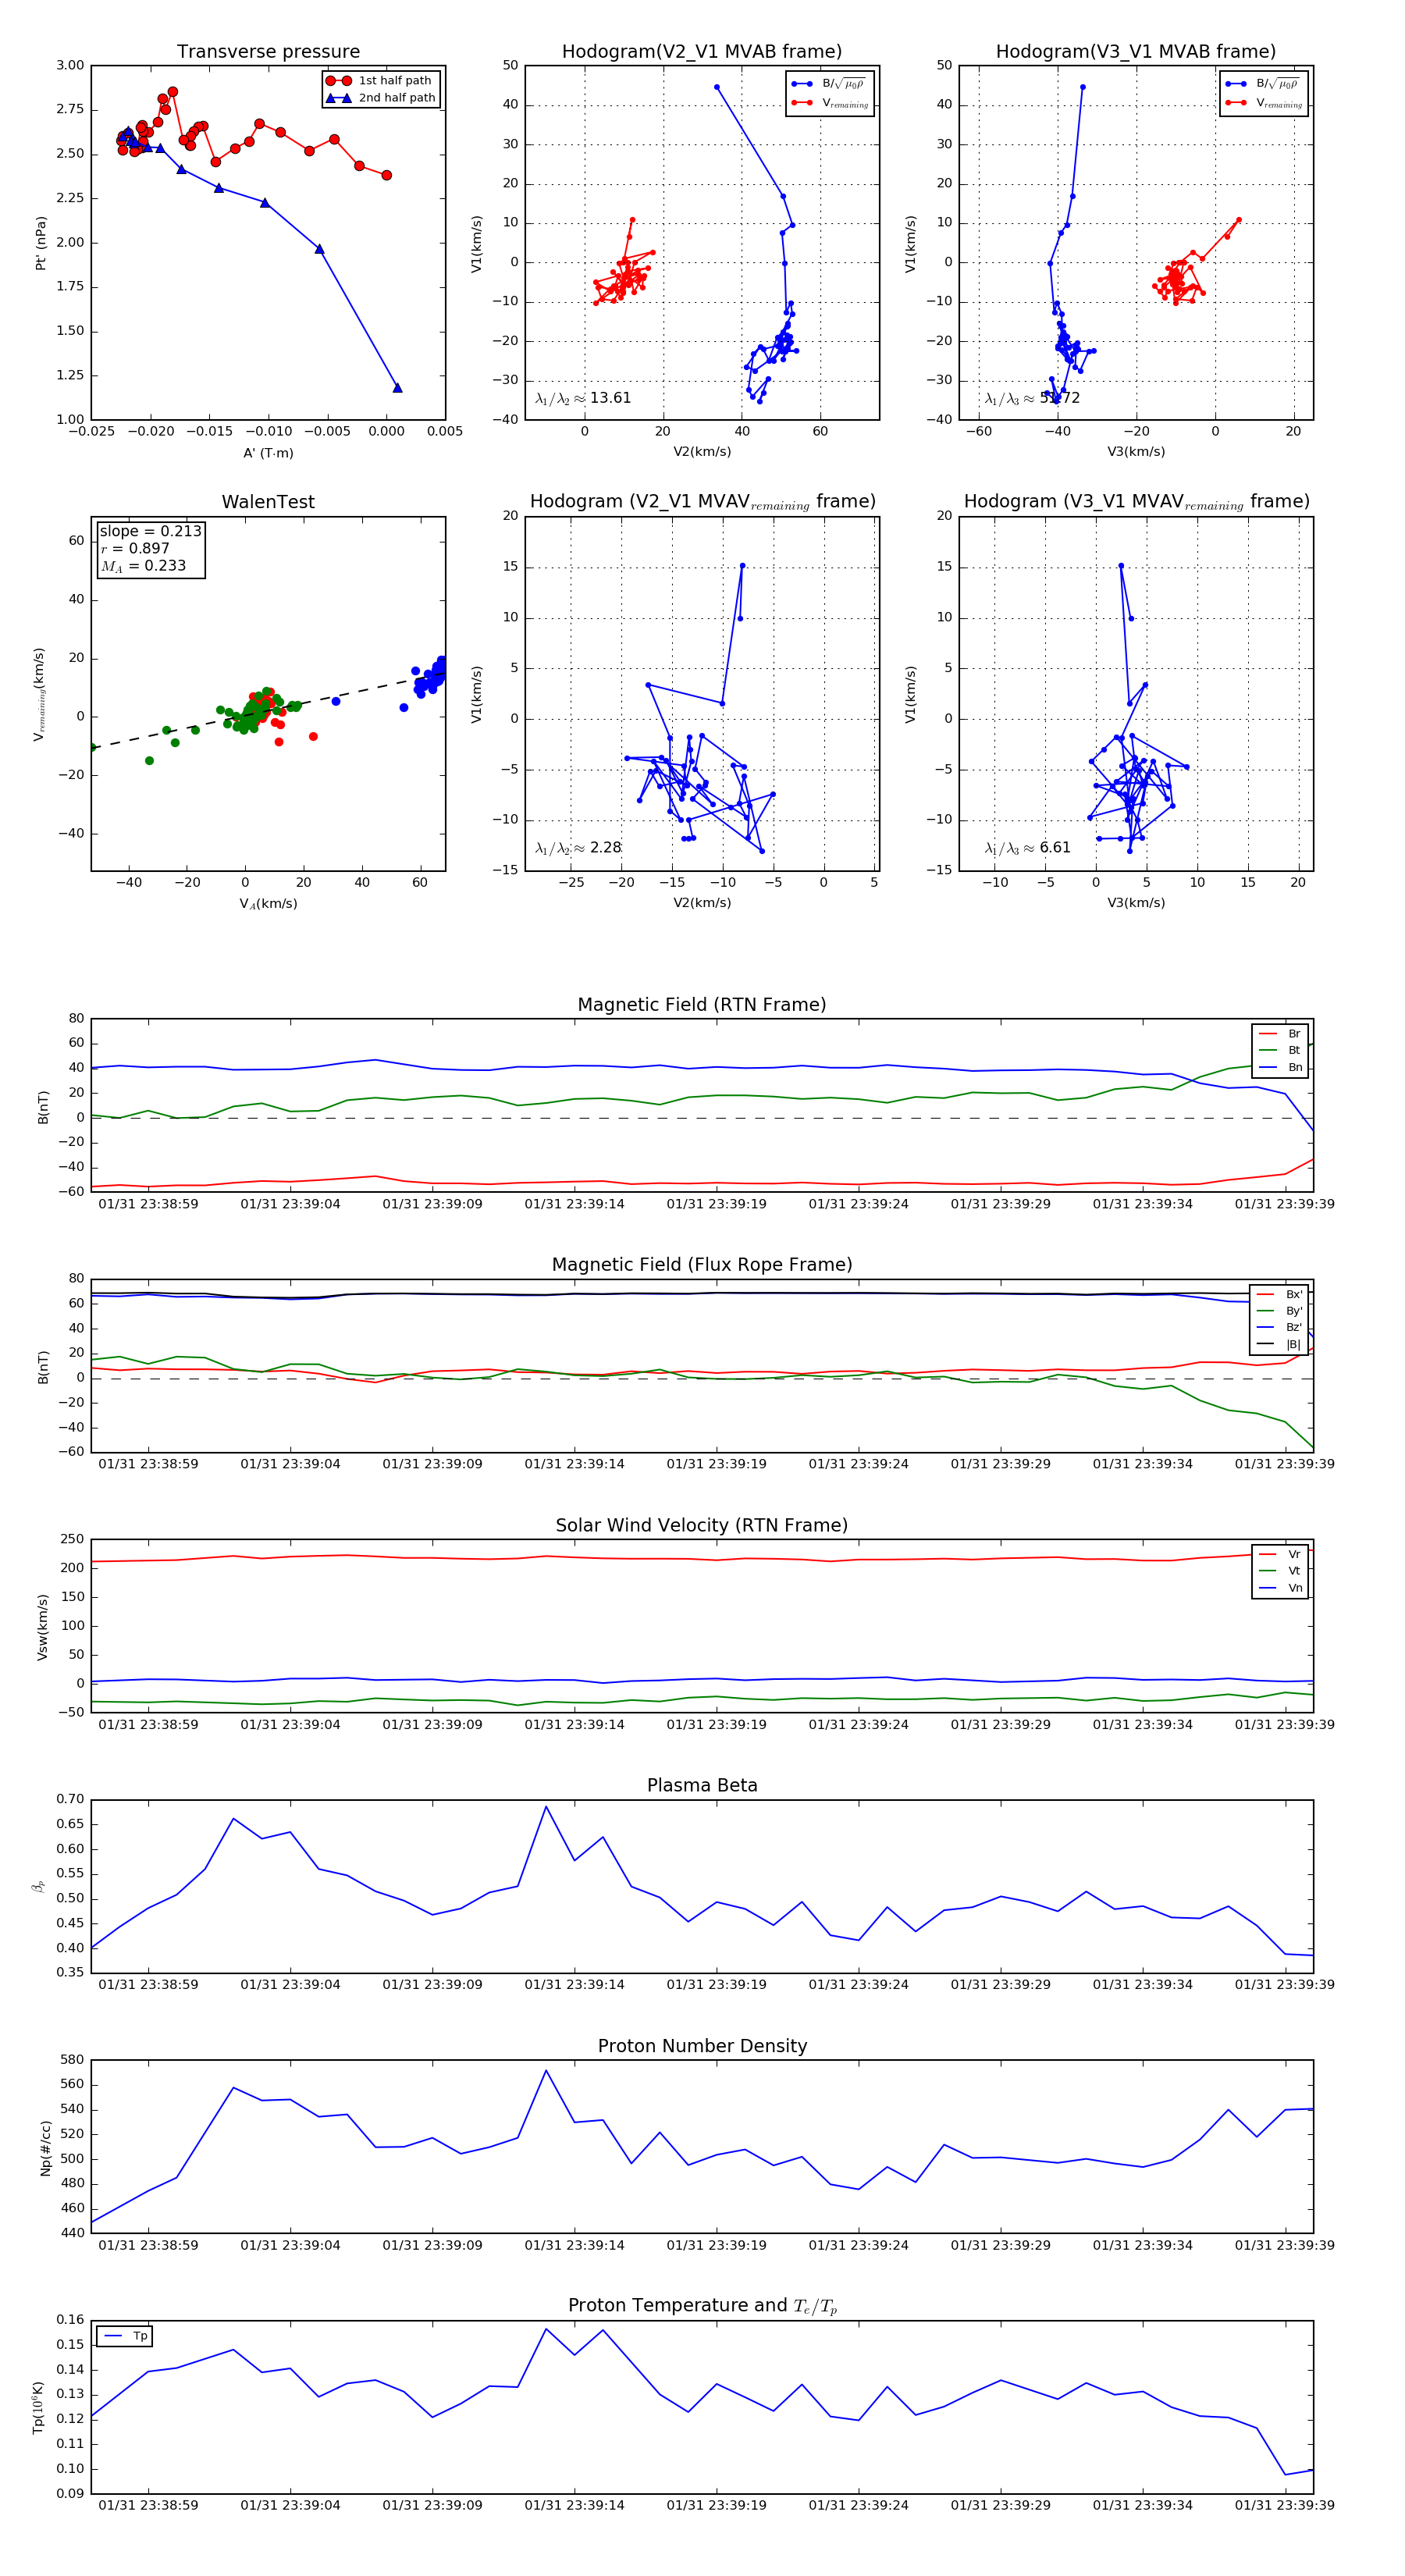Viewport: 1405px width, 2576px height.
Task: Click the 'V_A(km/s)' axis label in WalenTest
Action: 268,904
